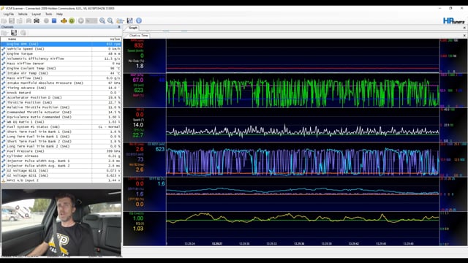
Task: Open the Layout menu
Action: [36, 14]
